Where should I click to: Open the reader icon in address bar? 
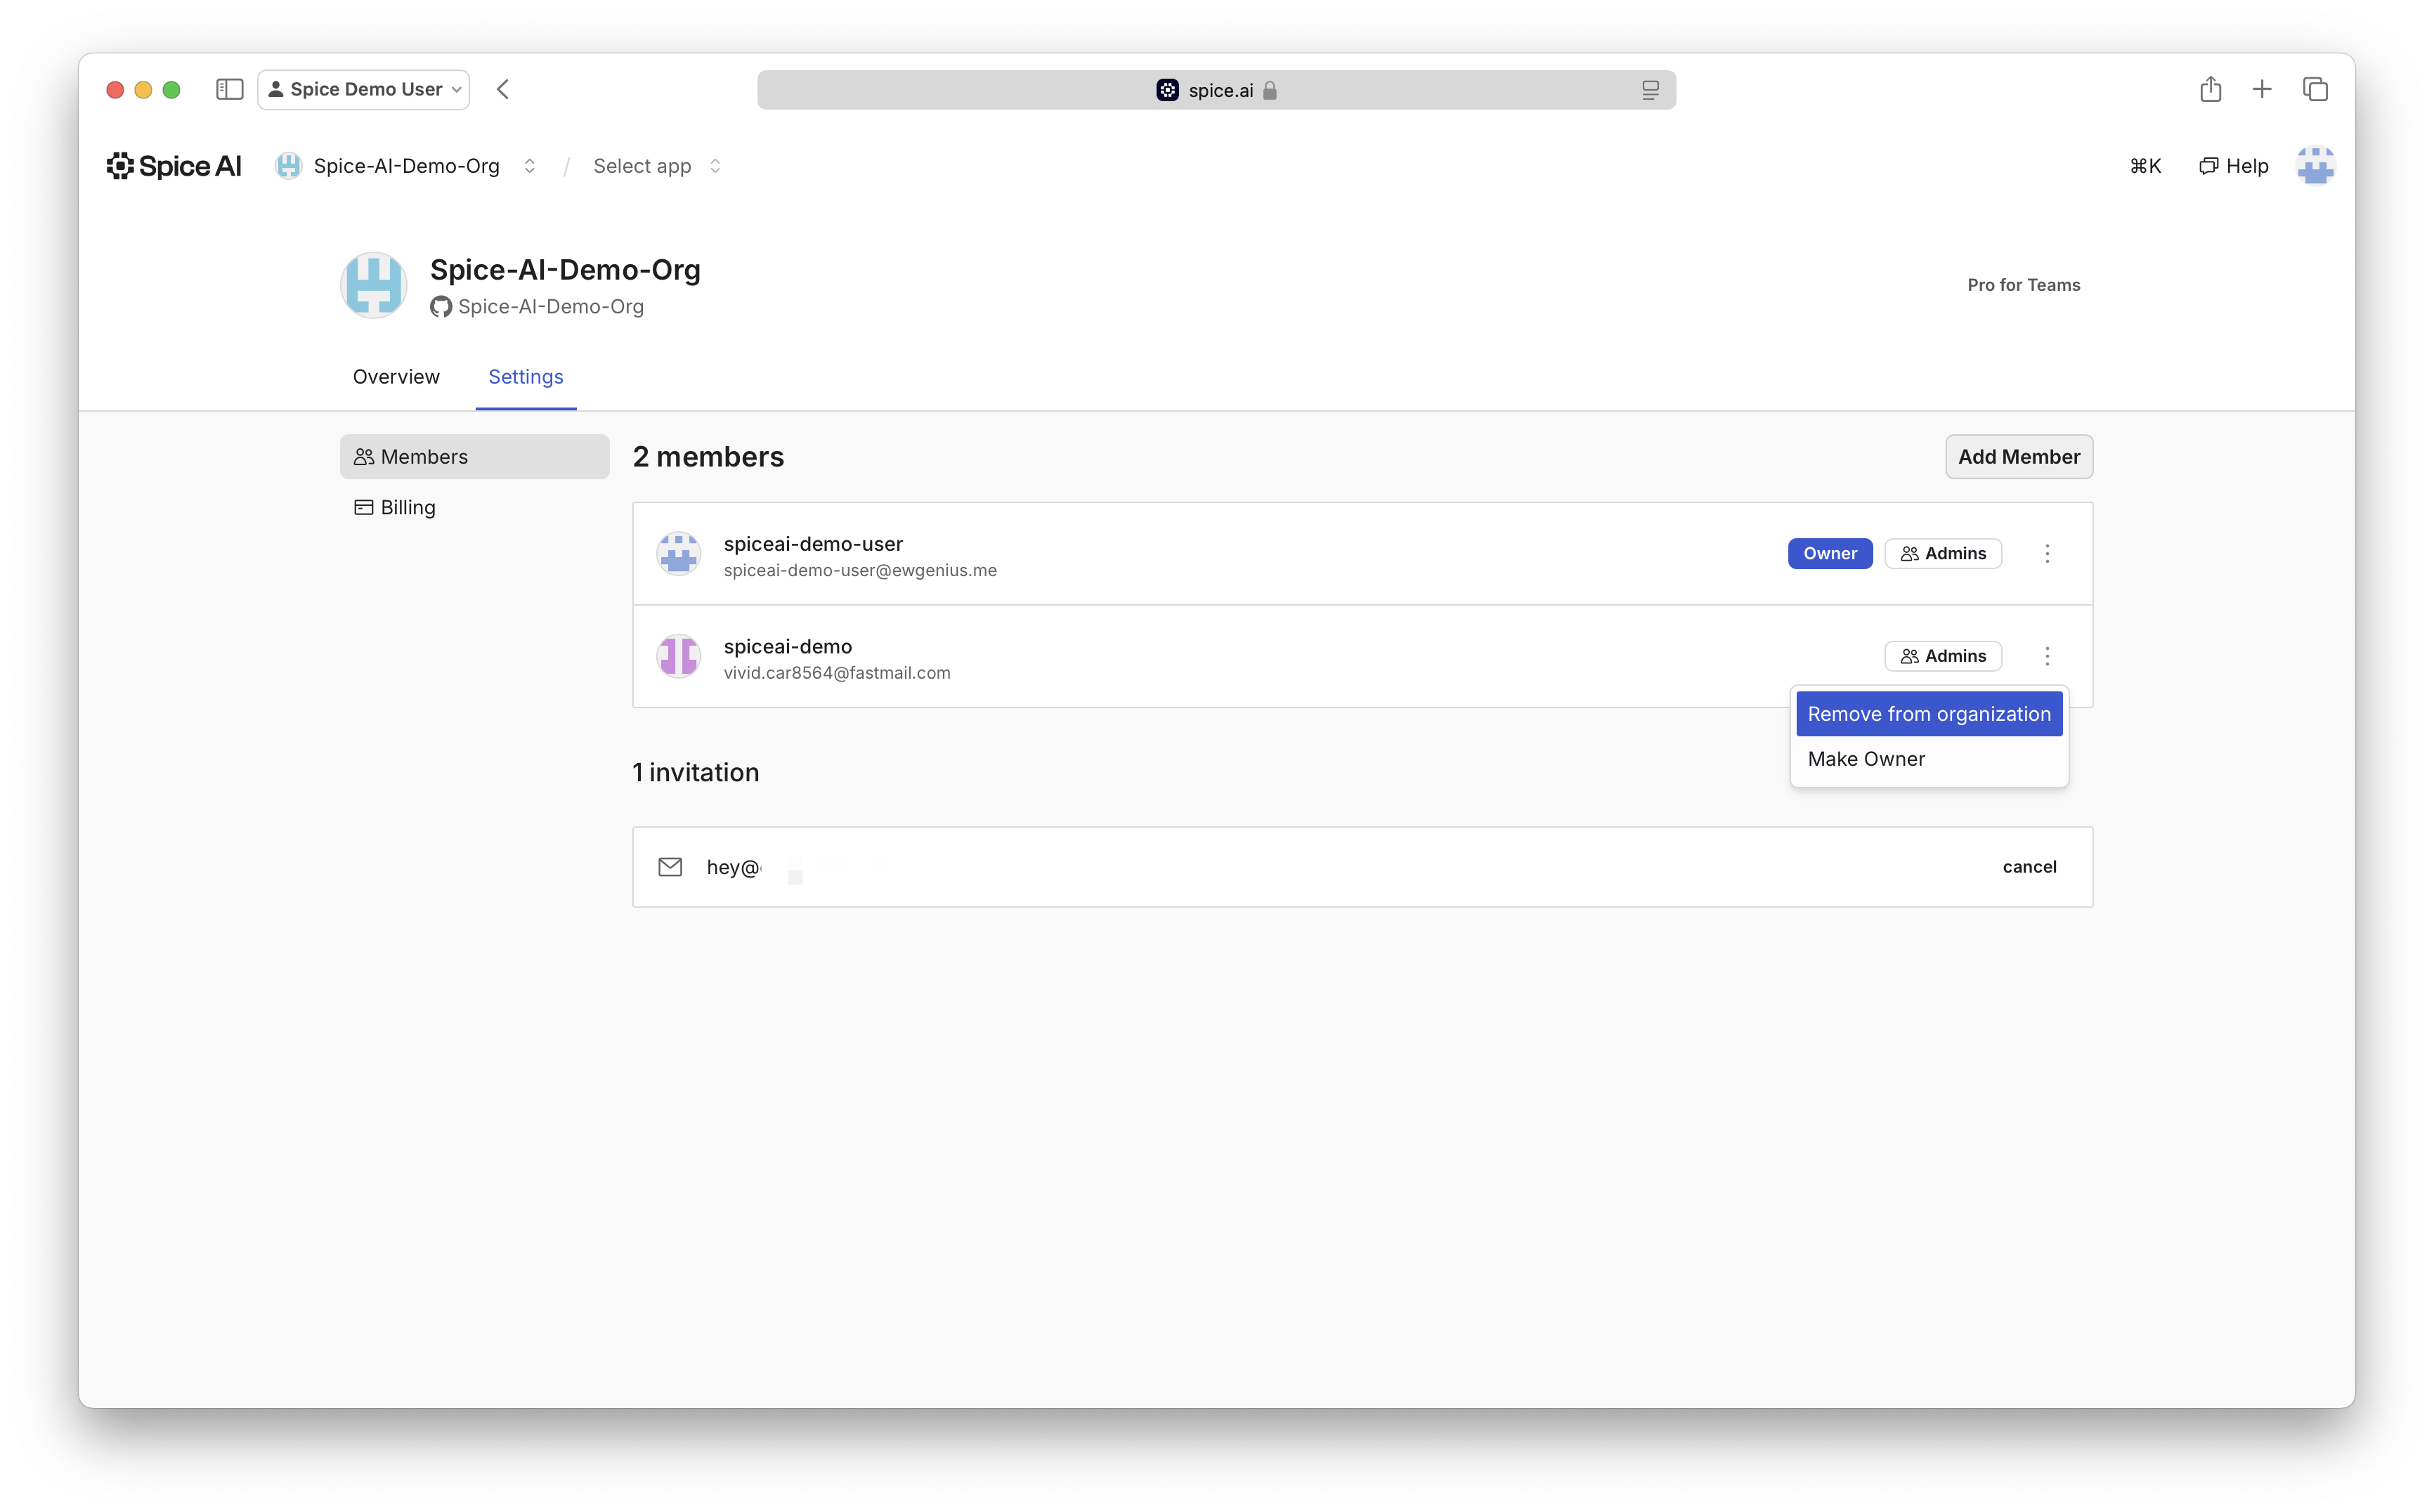pyautogui.click(x=1650, y=90)
